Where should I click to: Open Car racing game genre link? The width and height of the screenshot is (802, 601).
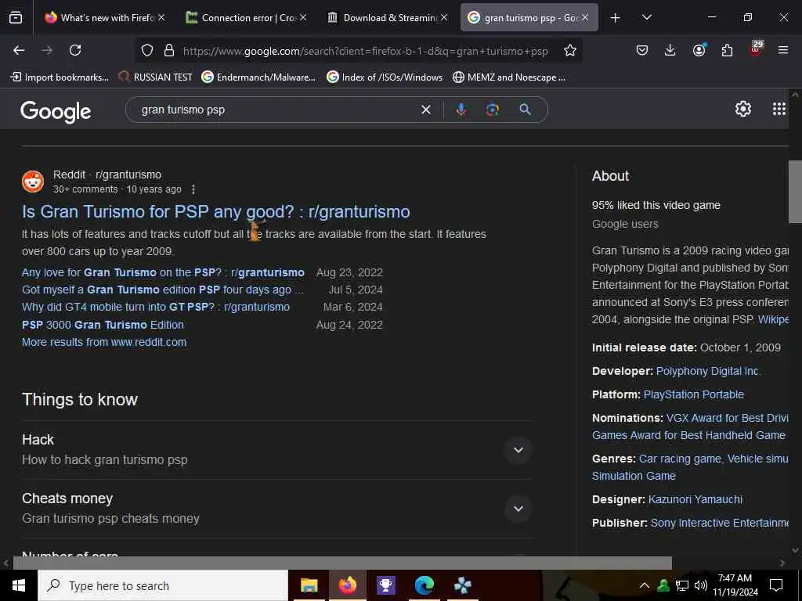point(680,459)
